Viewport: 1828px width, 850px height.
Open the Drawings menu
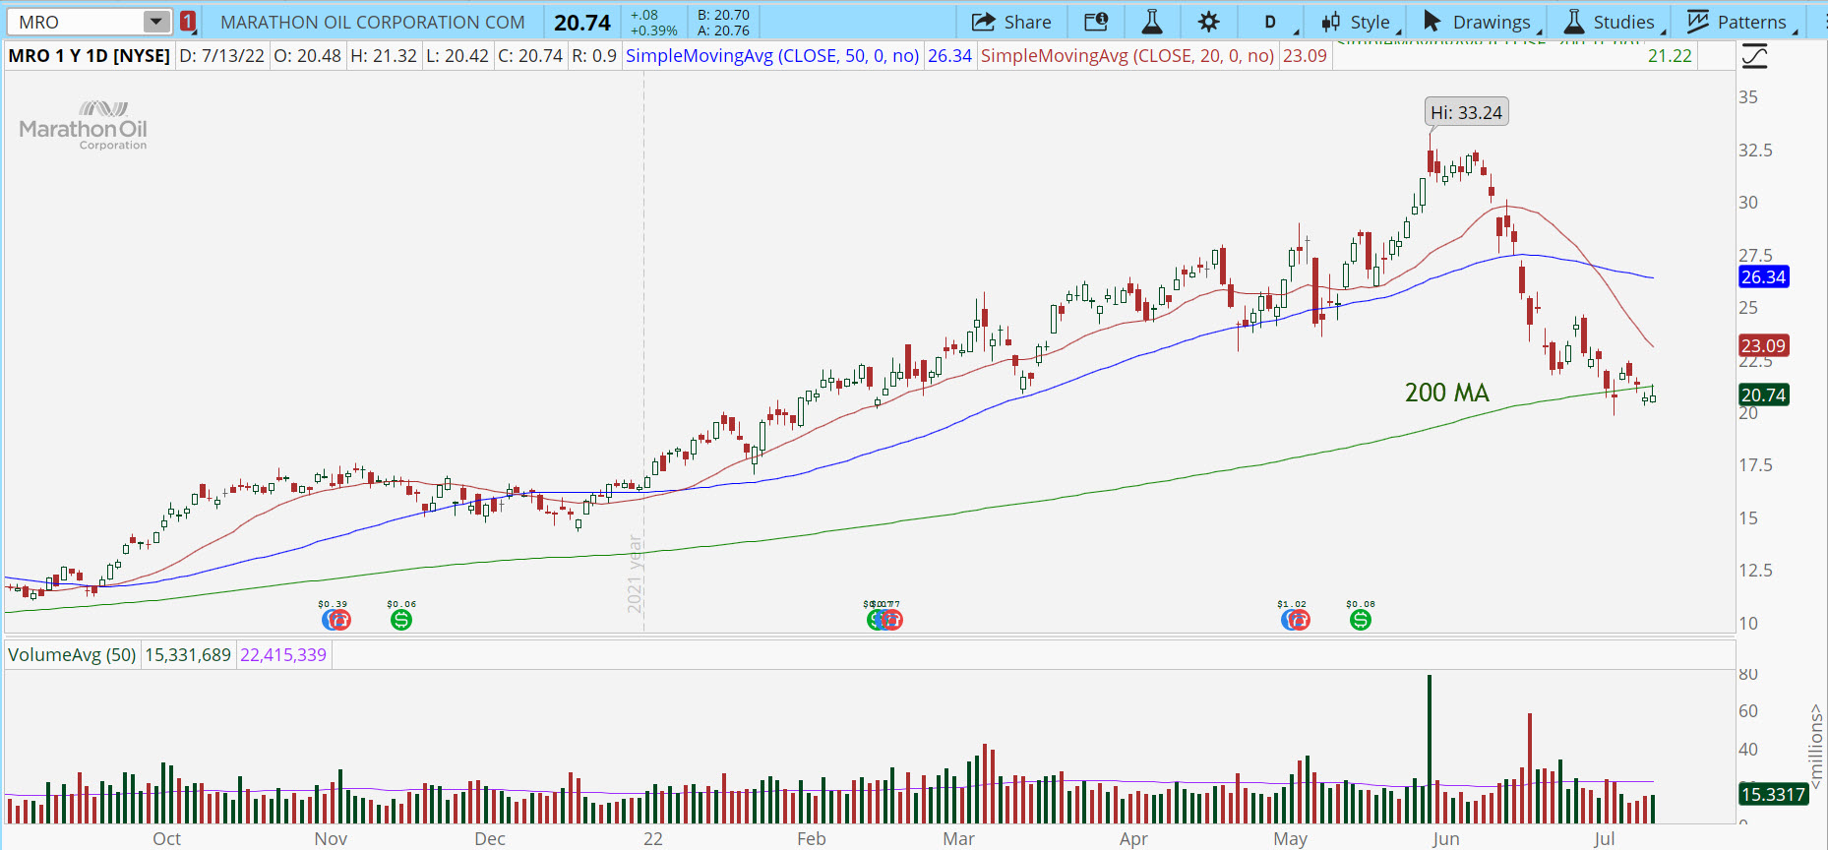point(1479,22)
